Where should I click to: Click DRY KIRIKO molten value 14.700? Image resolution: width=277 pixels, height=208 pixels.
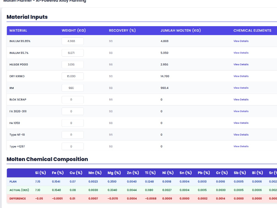(165, 76)
